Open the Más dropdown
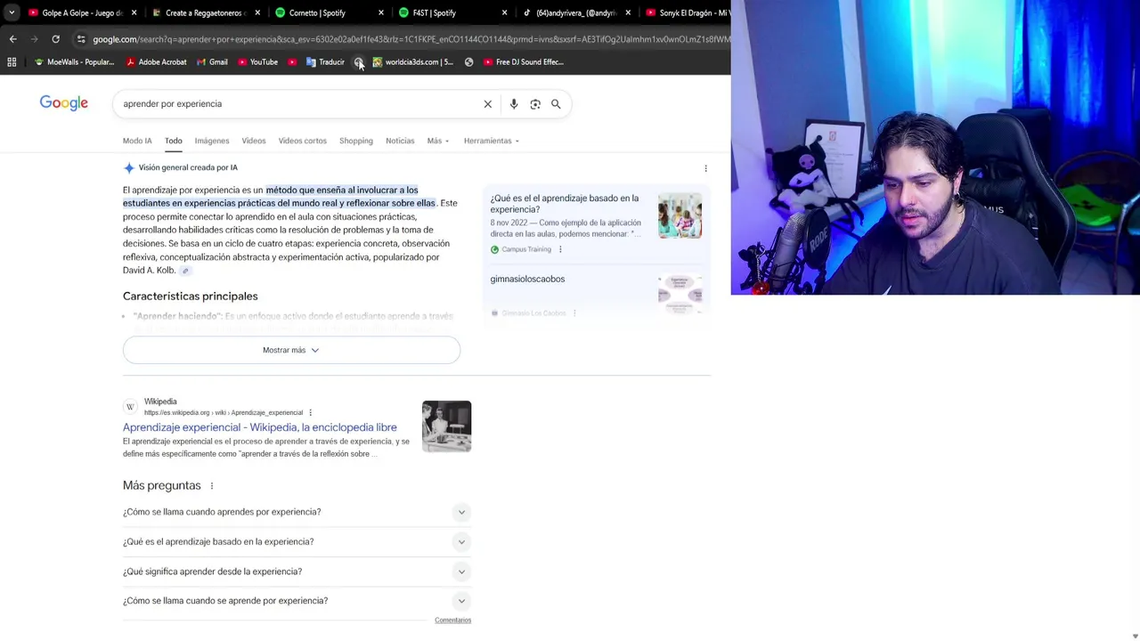 click(x=437, y=141)
